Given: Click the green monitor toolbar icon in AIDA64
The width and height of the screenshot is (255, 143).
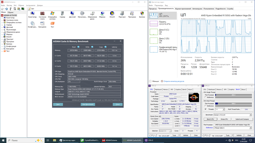Looking at the screenshot, I should coord(23,9).
